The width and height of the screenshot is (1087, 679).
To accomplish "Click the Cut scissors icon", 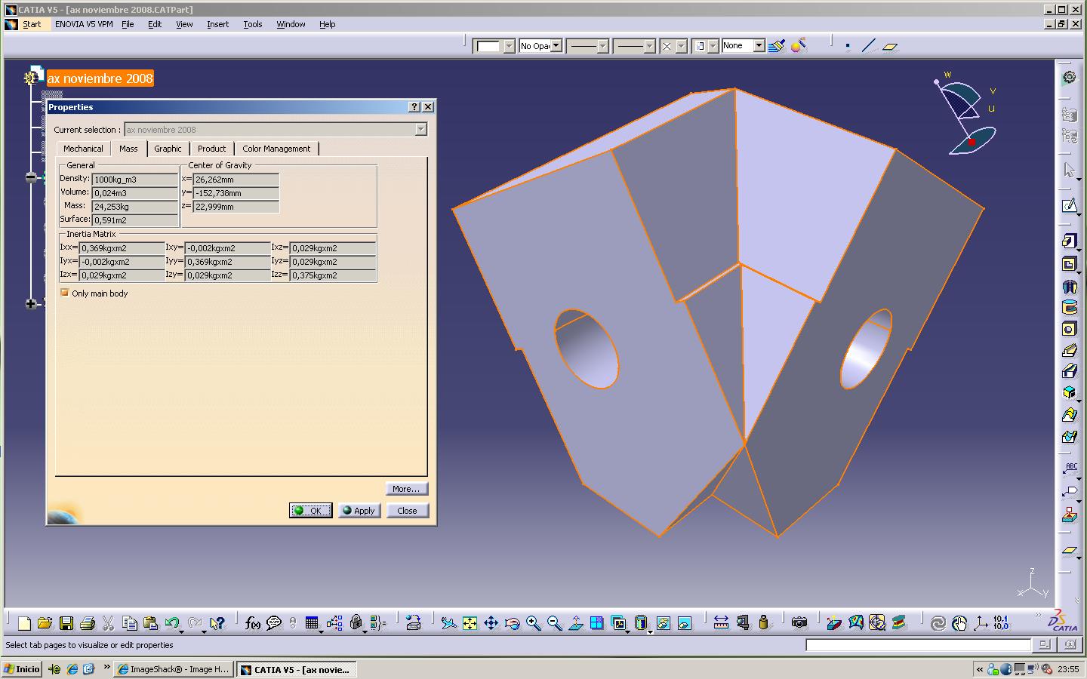I will (x=108, y=623).
